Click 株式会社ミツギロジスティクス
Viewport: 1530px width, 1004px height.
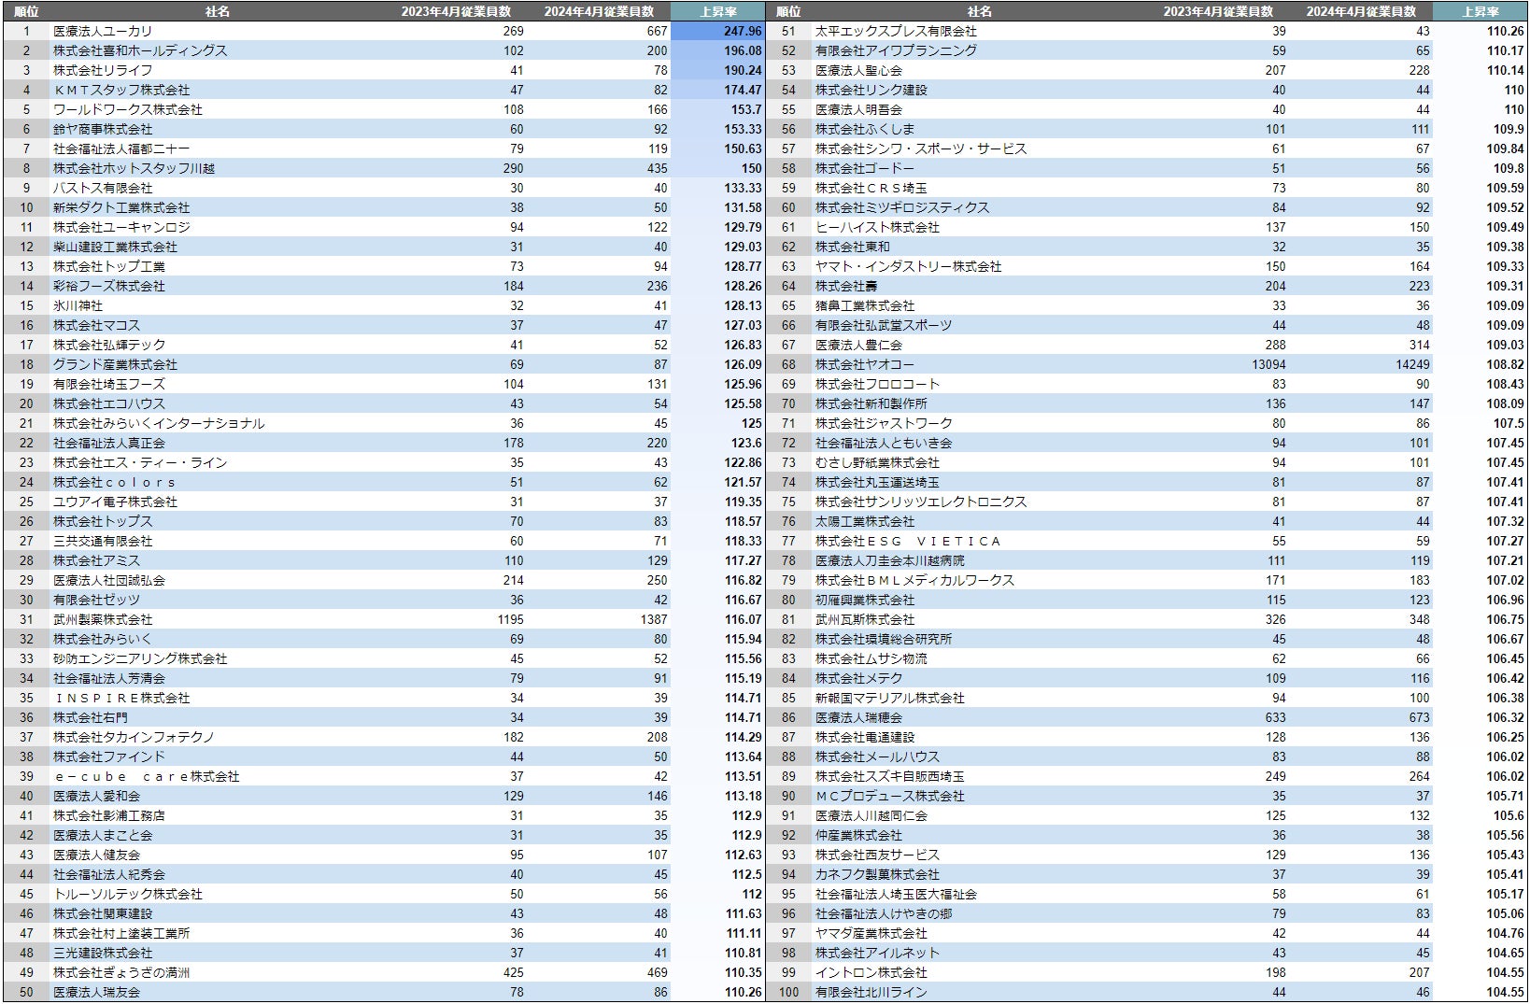tap(902, 207)
